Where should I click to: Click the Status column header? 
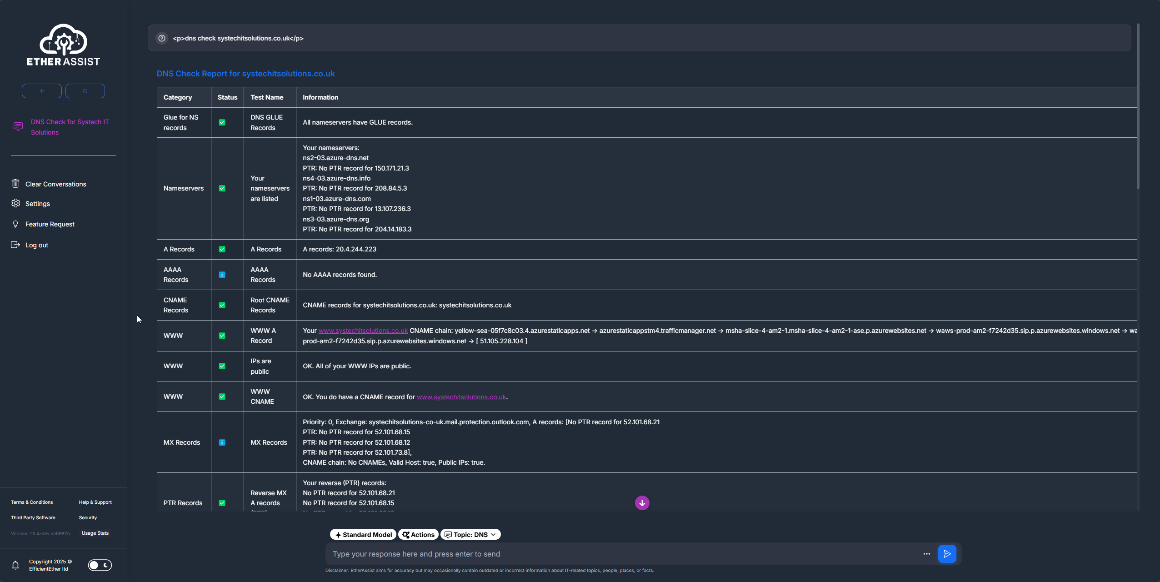click(227, 97)
